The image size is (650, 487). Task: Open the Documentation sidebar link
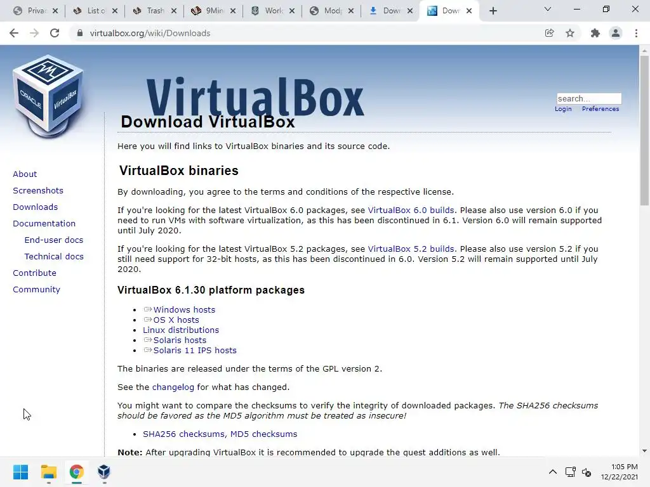(44, 224)
